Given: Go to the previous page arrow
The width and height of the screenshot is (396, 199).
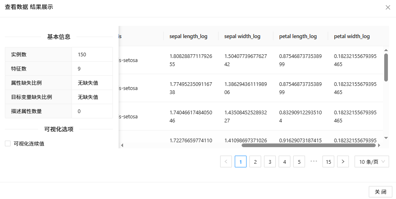Looking at the screenshot, I should (x=226, y=162).
